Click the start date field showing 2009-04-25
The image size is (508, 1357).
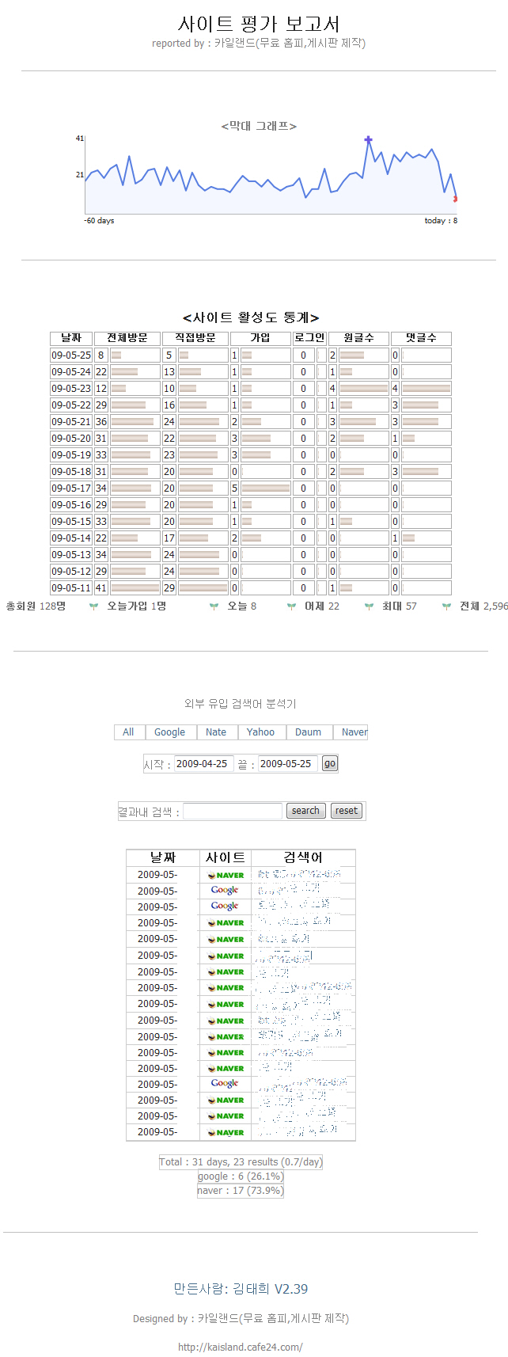203,764
